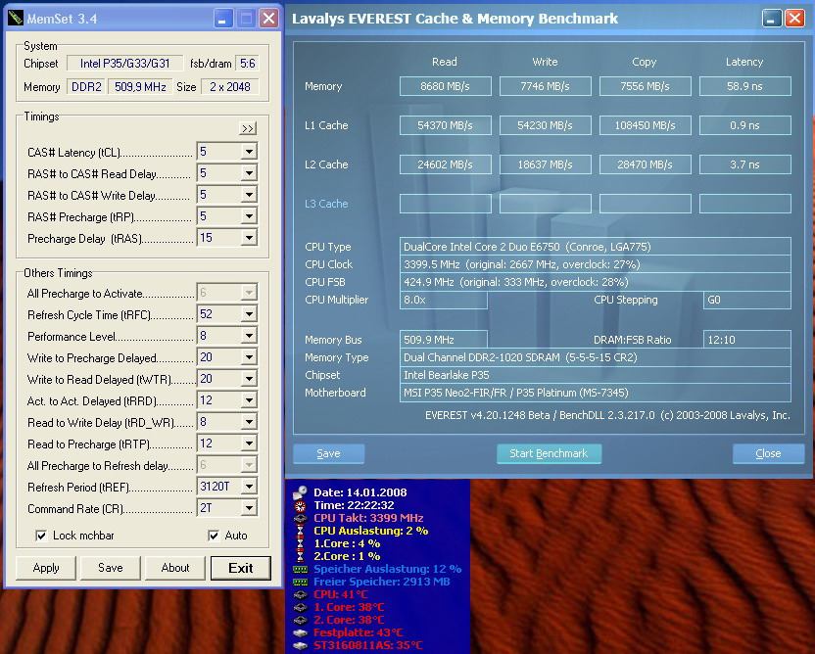Click the CPU Clock 3399.5 MHz value

click(x=596, y=264)
